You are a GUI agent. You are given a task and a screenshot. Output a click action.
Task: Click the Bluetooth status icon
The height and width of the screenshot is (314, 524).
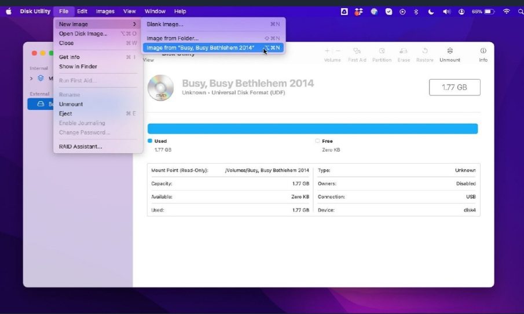(416, 11)
